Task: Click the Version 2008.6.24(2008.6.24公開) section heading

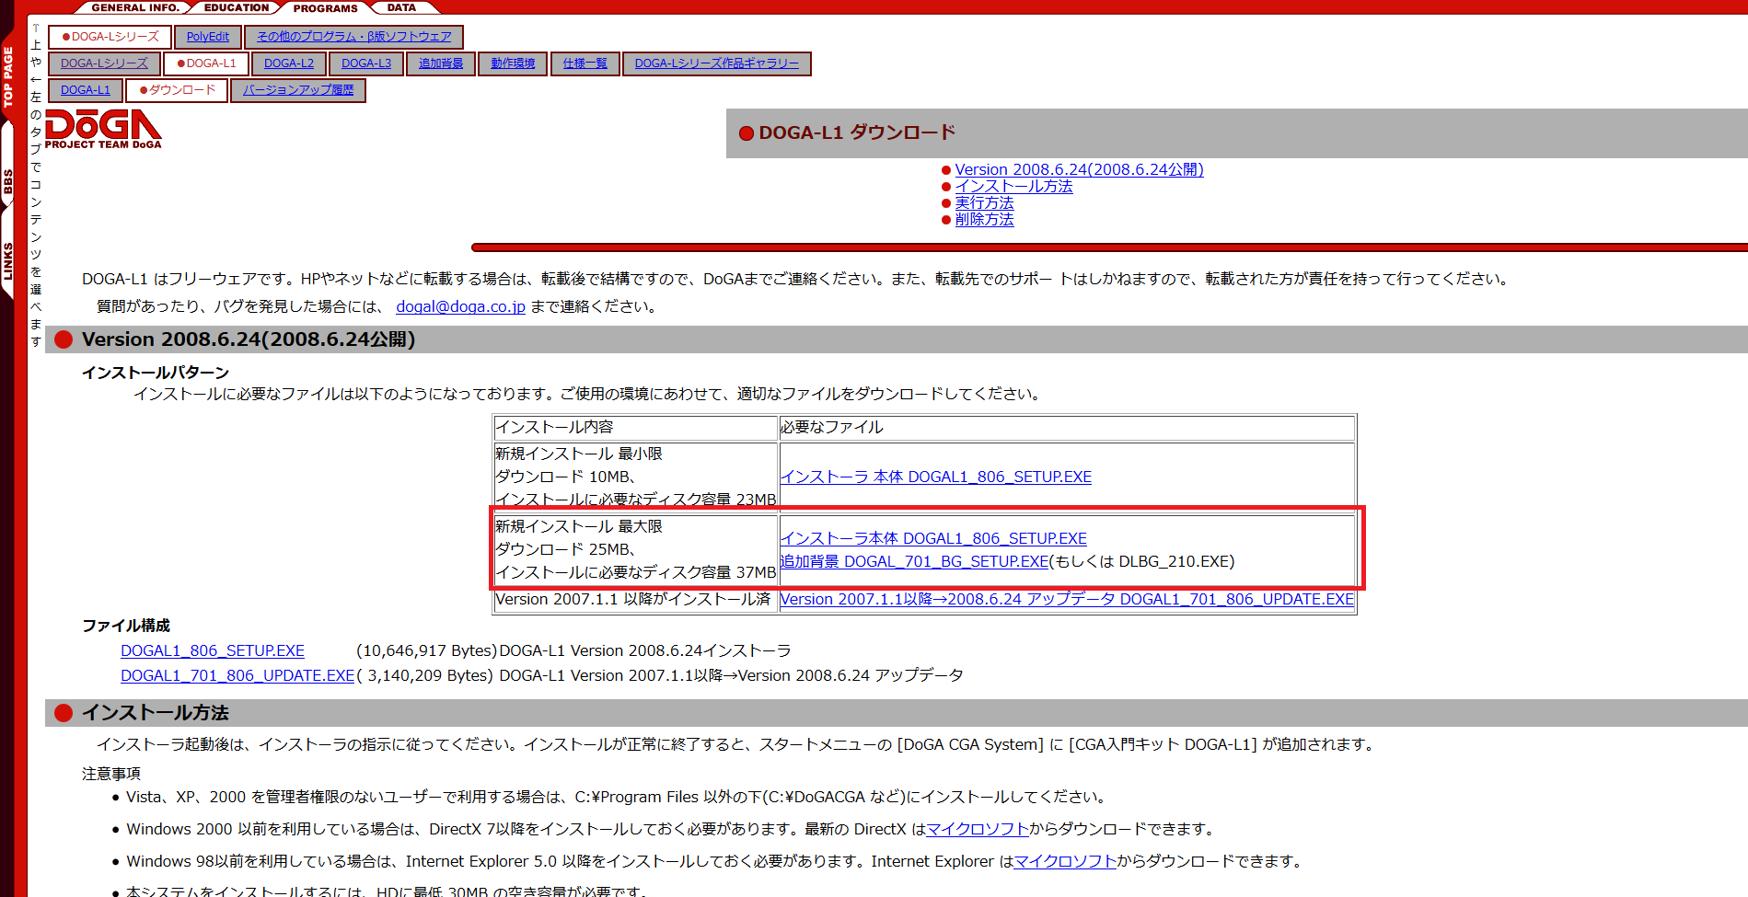Action: tap(249, 339)
